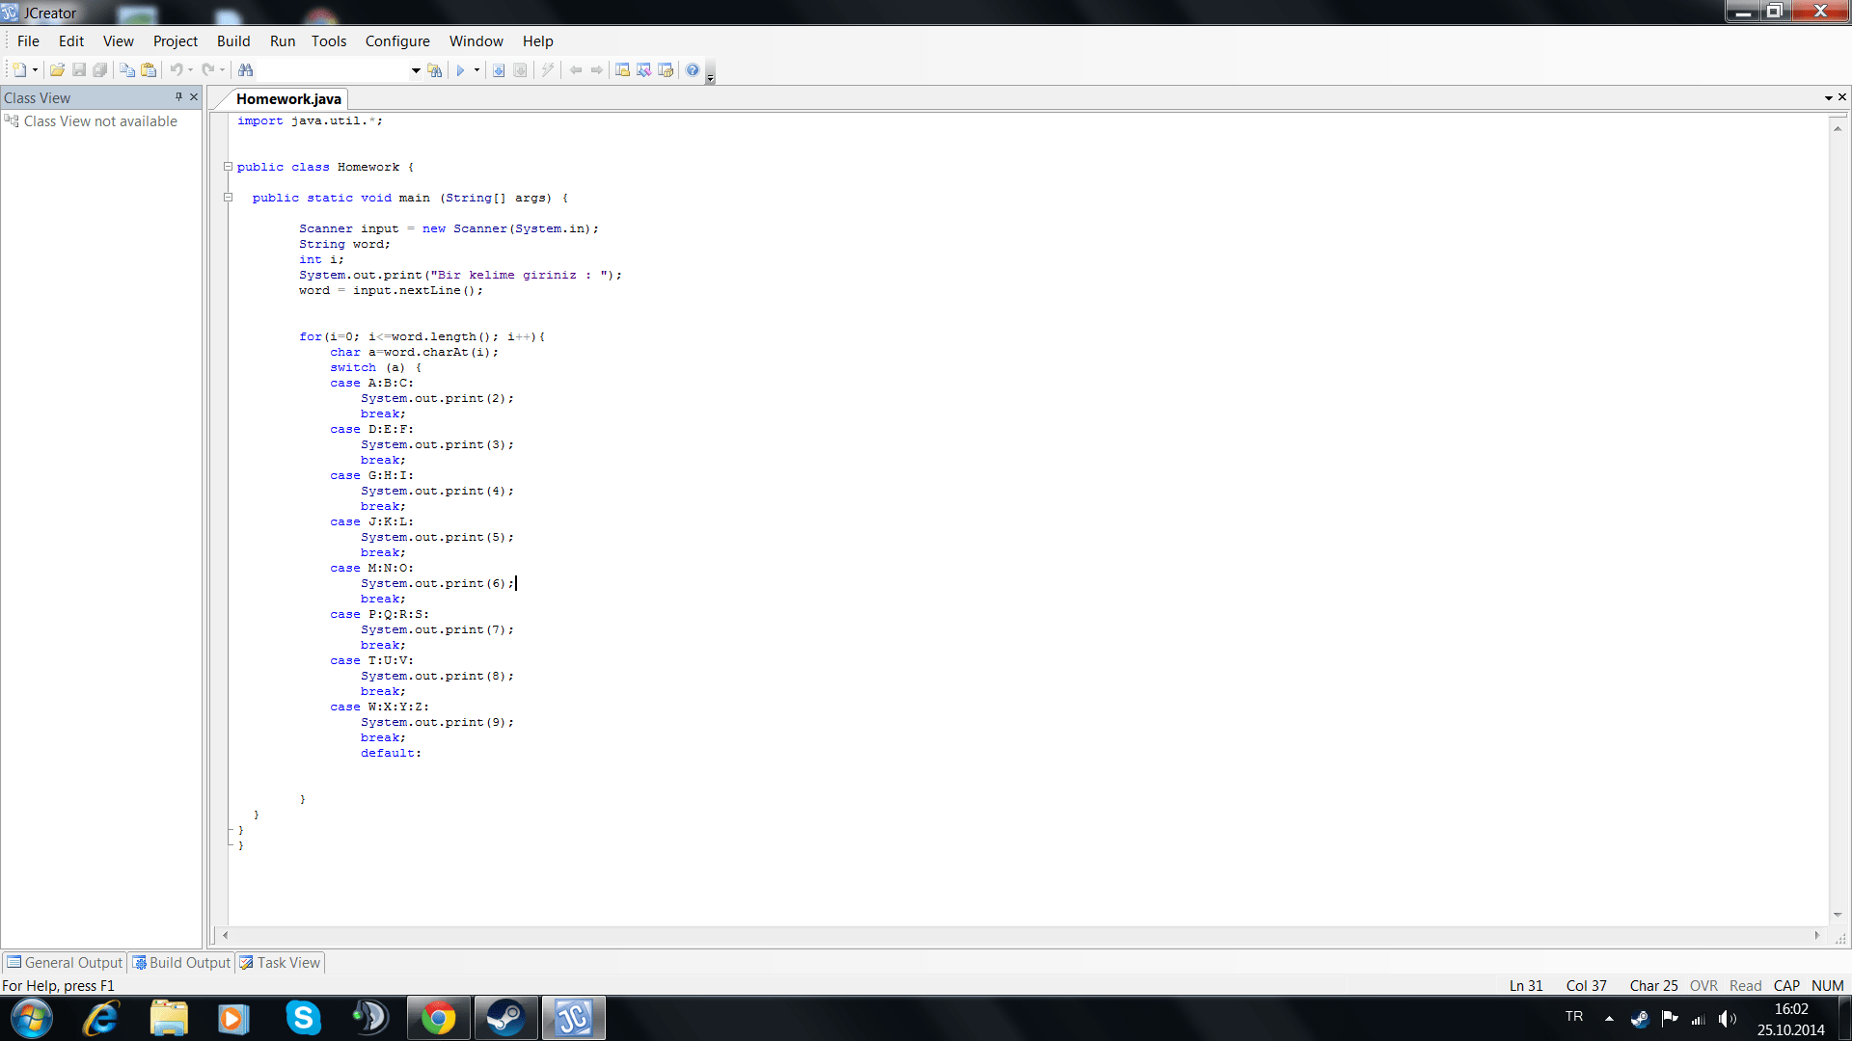This screenshot has height=1041, width=1852.
Task: Click the Build file icon
Action: (x=499, y=69)
